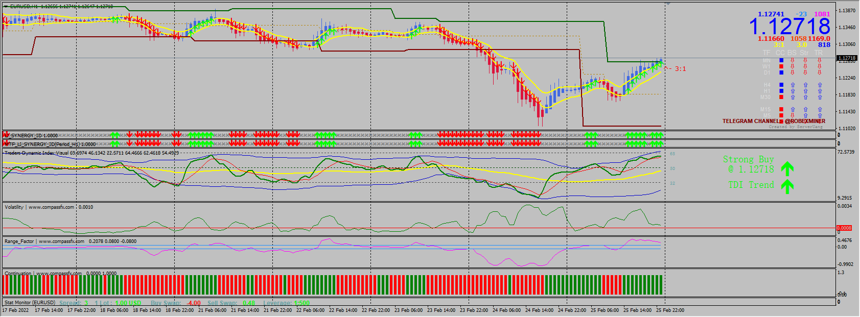
Task: Click green up arrow beside Strong Buy
Action: click(787, 168)
